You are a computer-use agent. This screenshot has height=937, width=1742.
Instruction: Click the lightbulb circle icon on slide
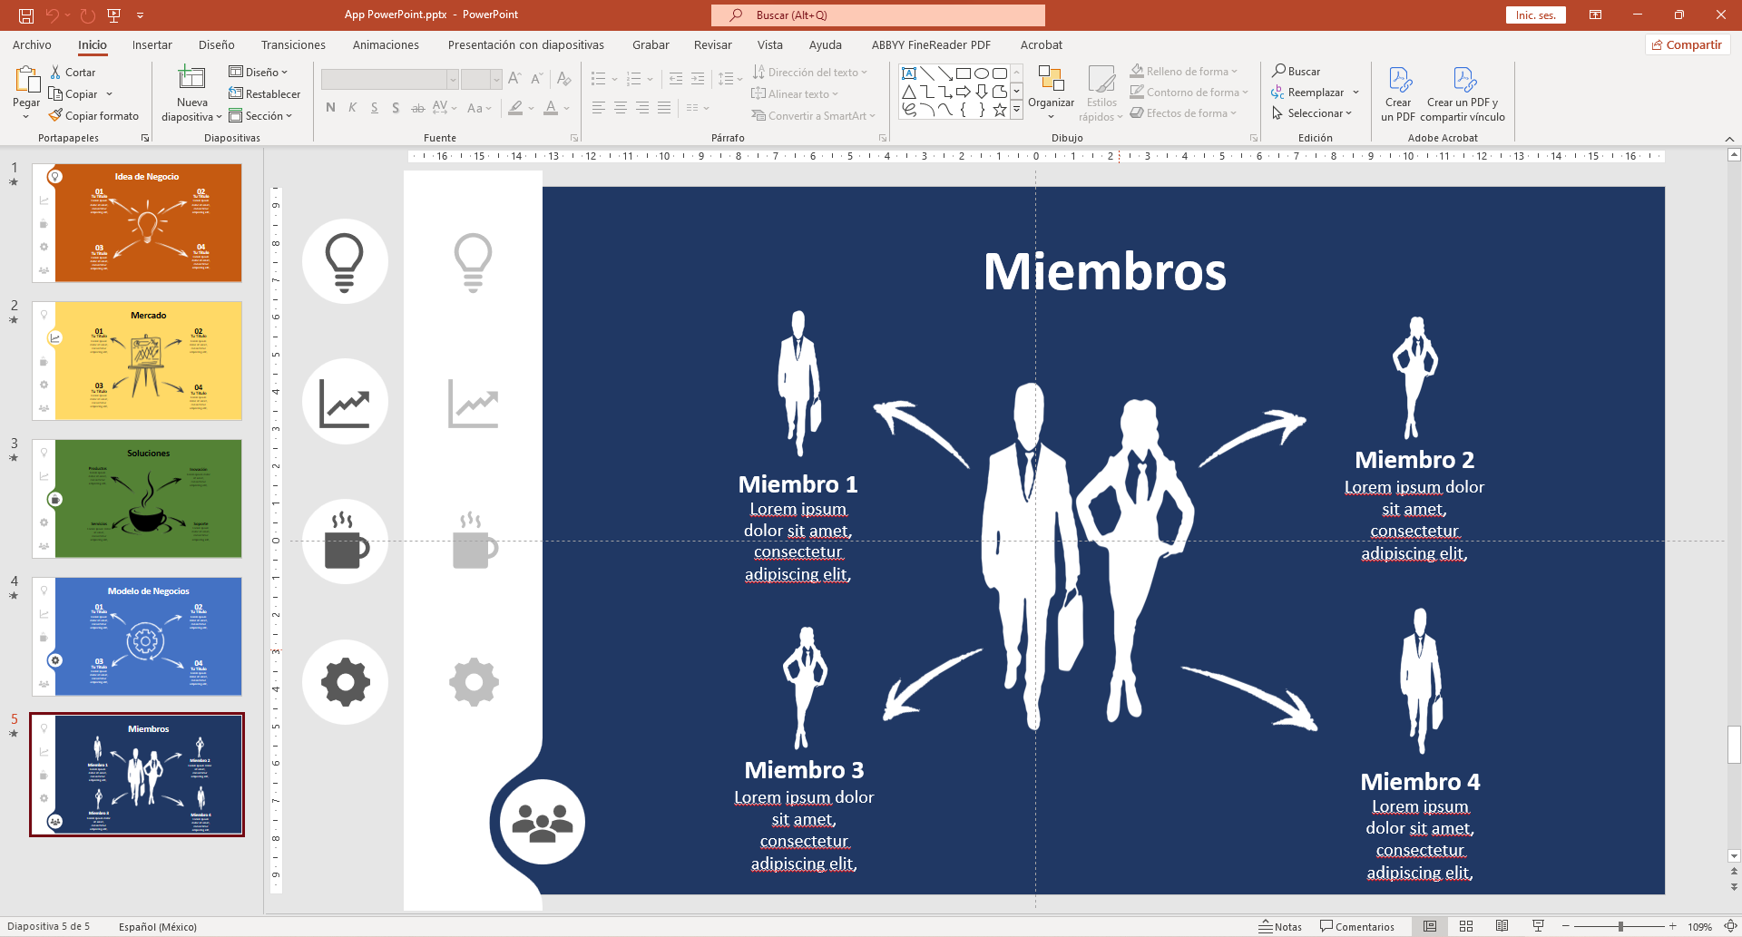pyautogui.click(x=345, y=261)
